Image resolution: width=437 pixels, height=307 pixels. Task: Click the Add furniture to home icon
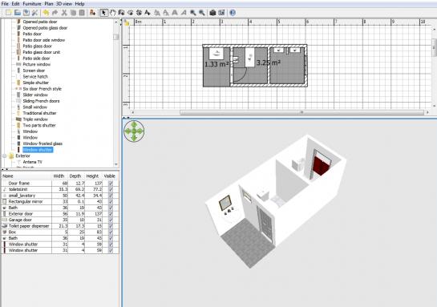92,13
